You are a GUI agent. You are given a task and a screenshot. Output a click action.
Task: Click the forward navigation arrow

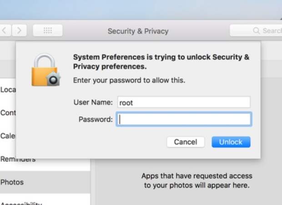pyautogui.click(x=20, y=31)
